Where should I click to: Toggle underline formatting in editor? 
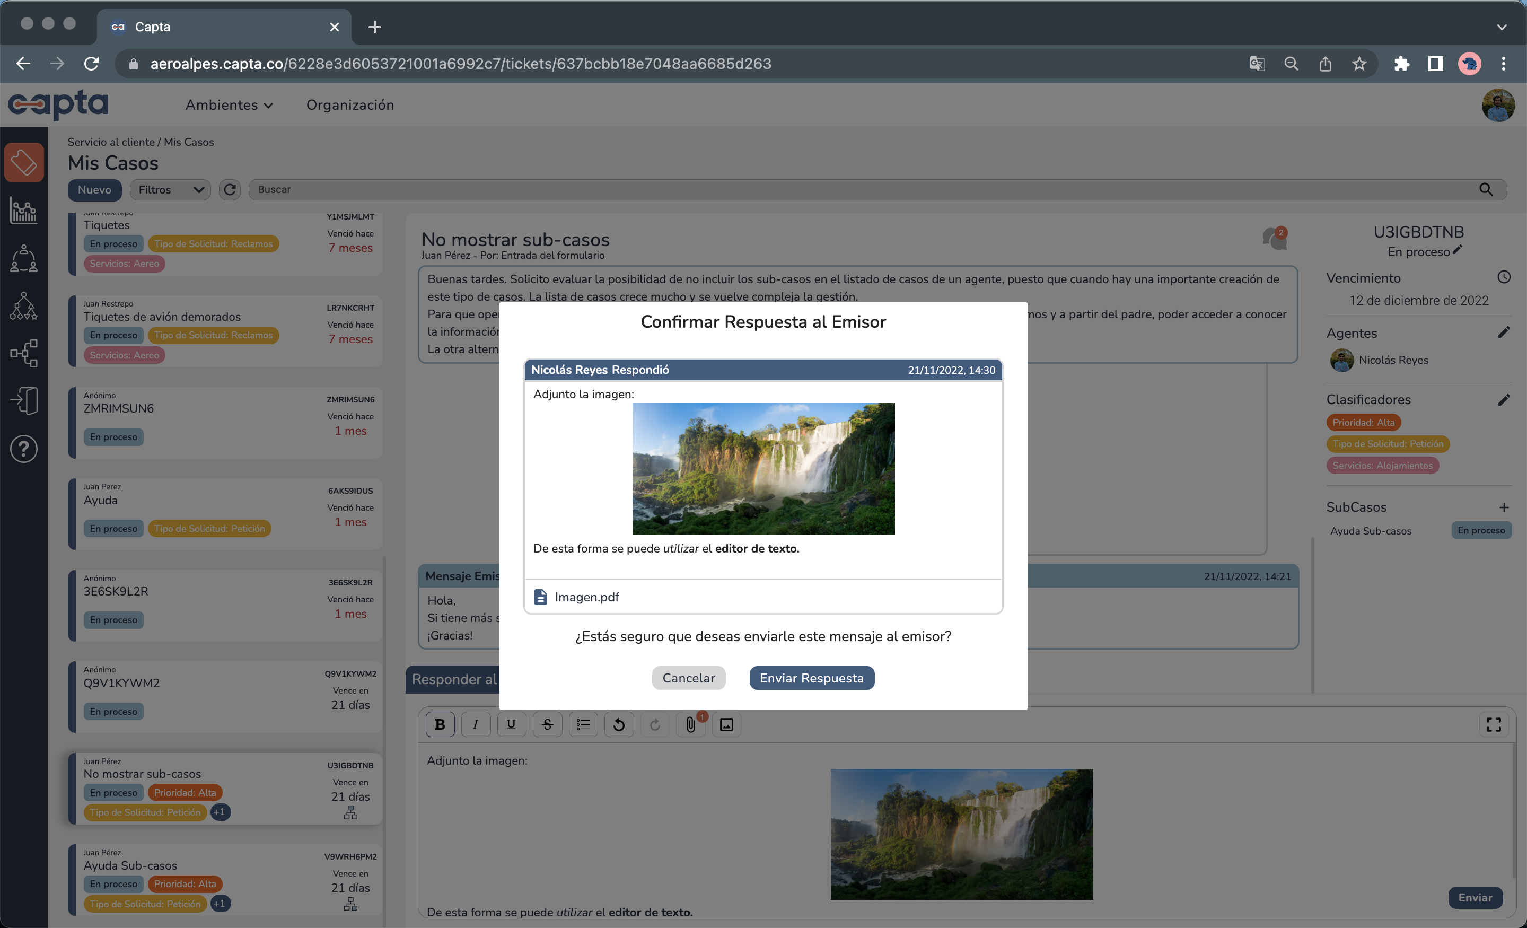point(511,724)
